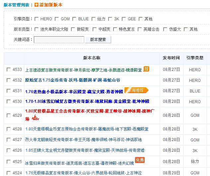Image resolution: width=210 pixels, height=176 pixels.
Task: Open 1.78-1.80冰雪幻城复古微变 link
Action: pos(87,101)
